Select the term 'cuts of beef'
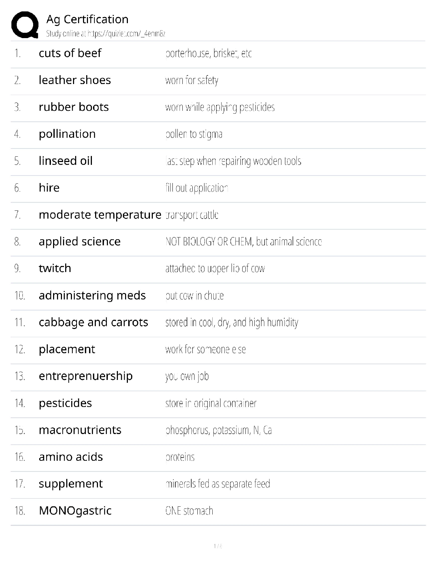436x564 pixels. coord(70,53)
